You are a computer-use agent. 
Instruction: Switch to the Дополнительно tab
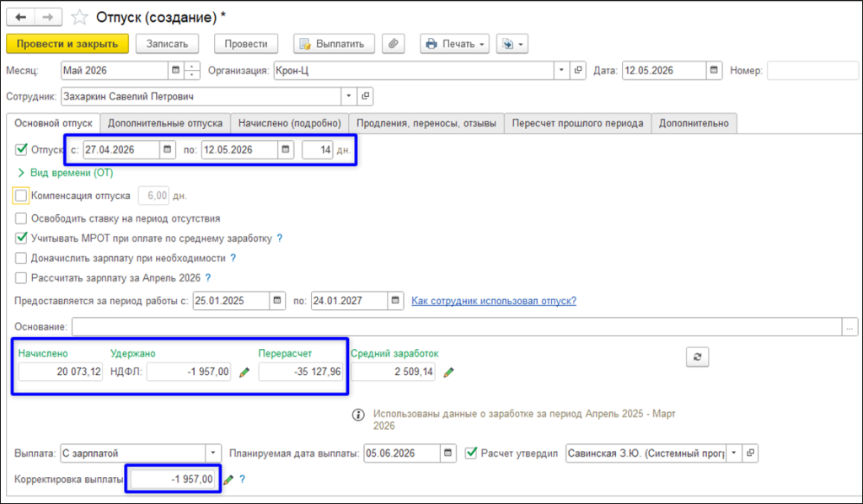click(x=694, y=123)
